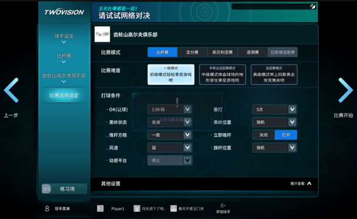The height and width of the screenshot is (219, 357).
Task: Click the 打球条件 heading
Action: pyautogui.click(x=111, y=95)
